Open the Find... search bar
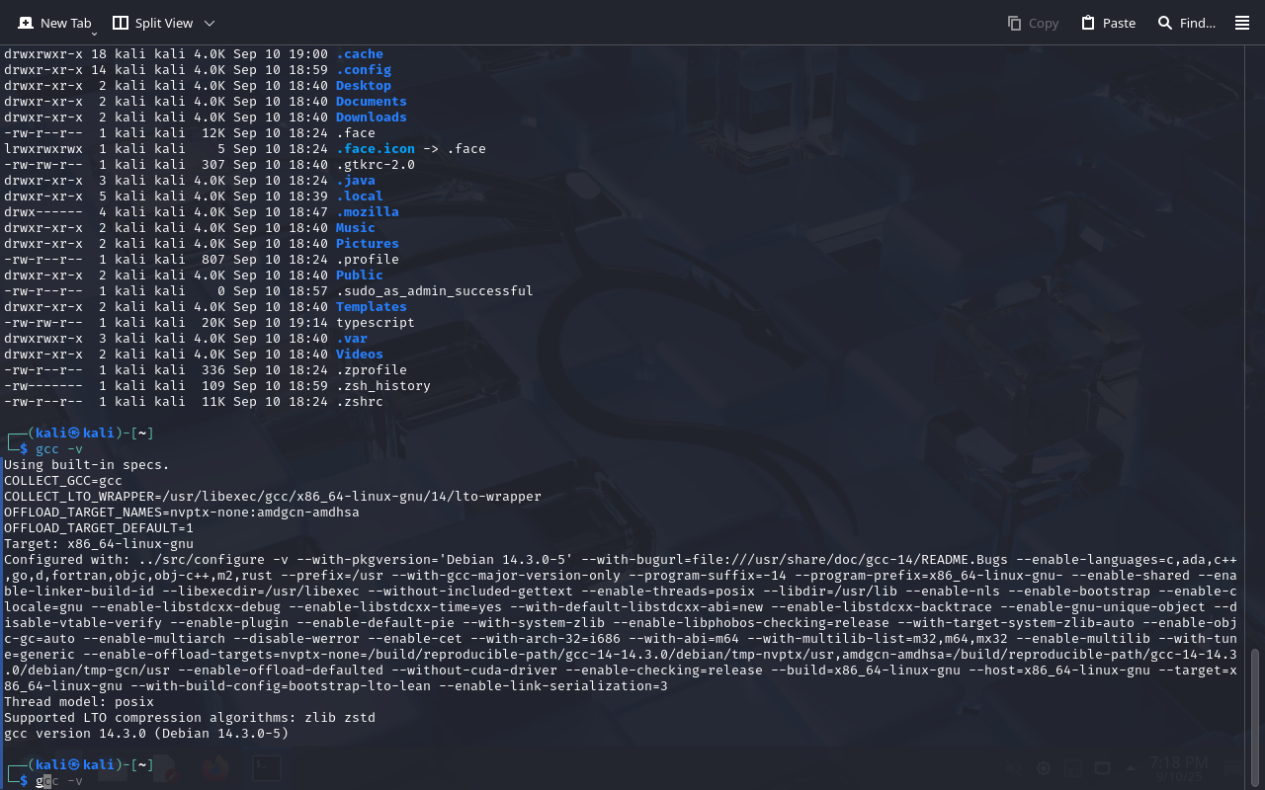The image size is (1265, 790). point(1186,23)
